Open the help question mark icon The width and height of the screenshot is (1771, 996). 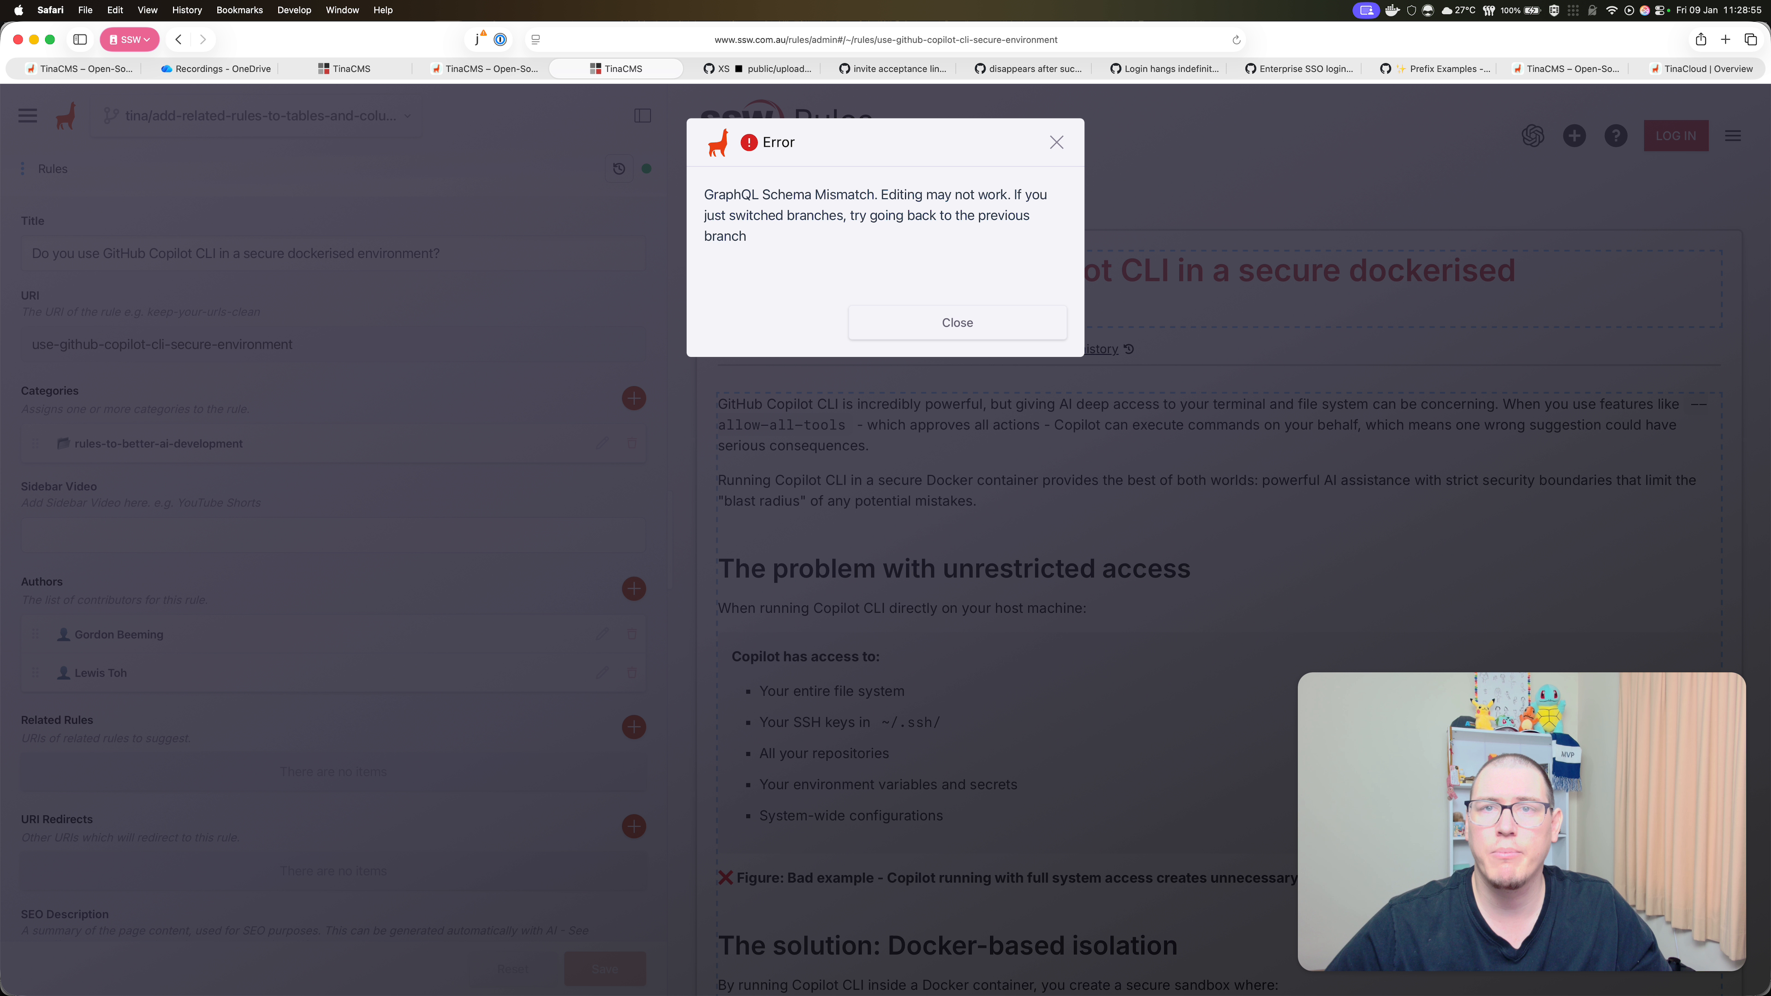(x=1616, y=136)
